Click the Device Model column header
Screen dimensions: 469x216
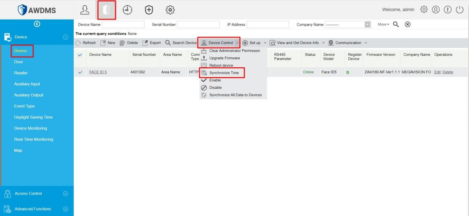[x=329, y=57]
